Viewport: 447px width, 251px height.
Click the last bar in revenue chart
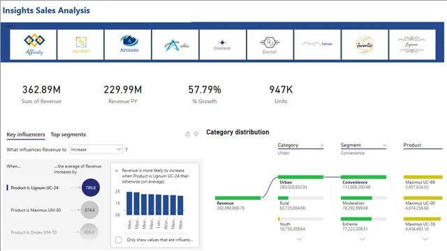pos(180,205)
